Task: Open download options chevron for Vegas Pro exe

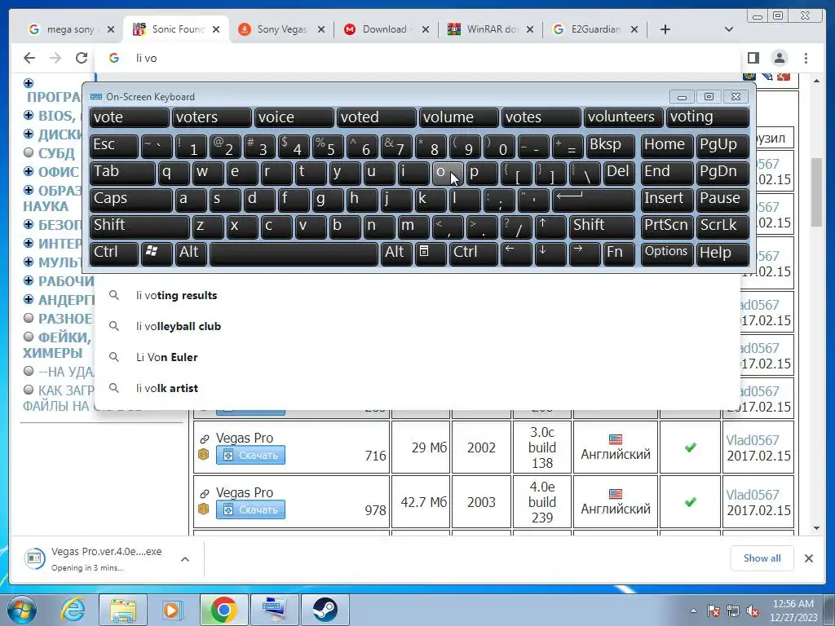Action: tap(185, 559)
